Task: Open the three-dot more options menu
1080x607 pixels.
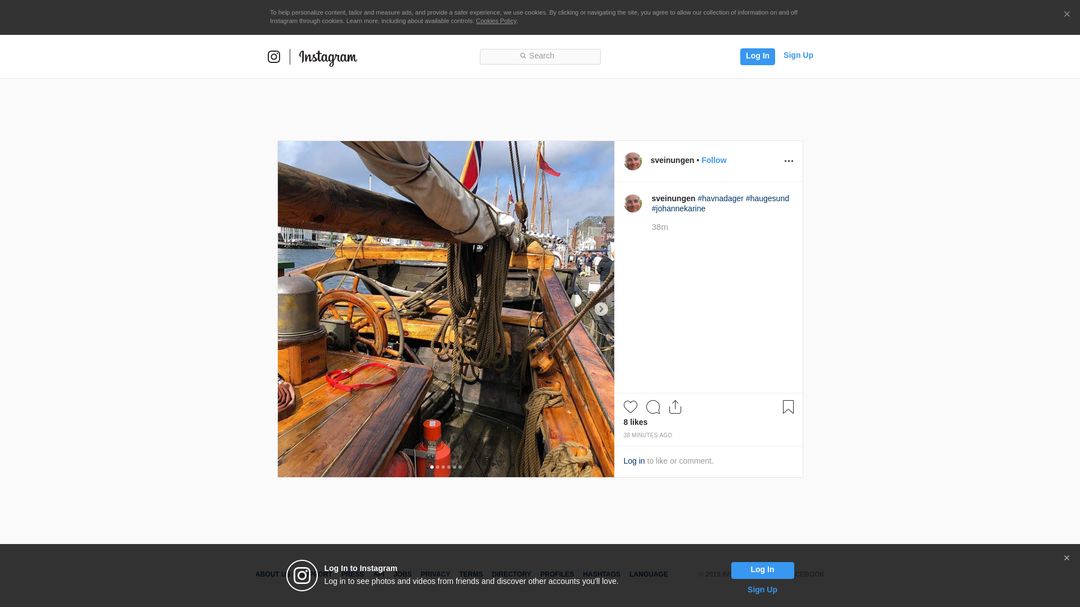Action: click(789, 161)
